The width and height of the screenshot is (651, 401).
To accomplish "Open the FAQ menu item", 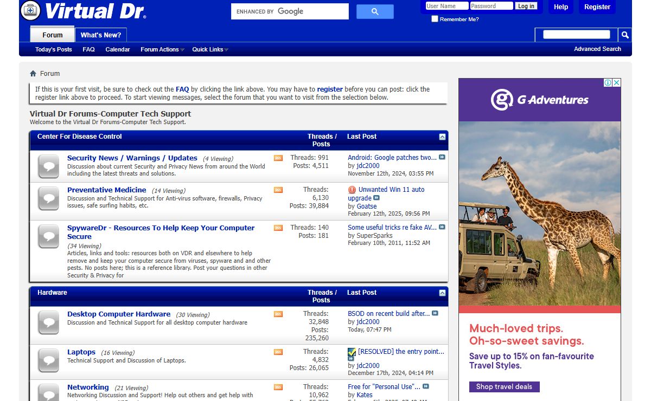I will coord(89,49).
